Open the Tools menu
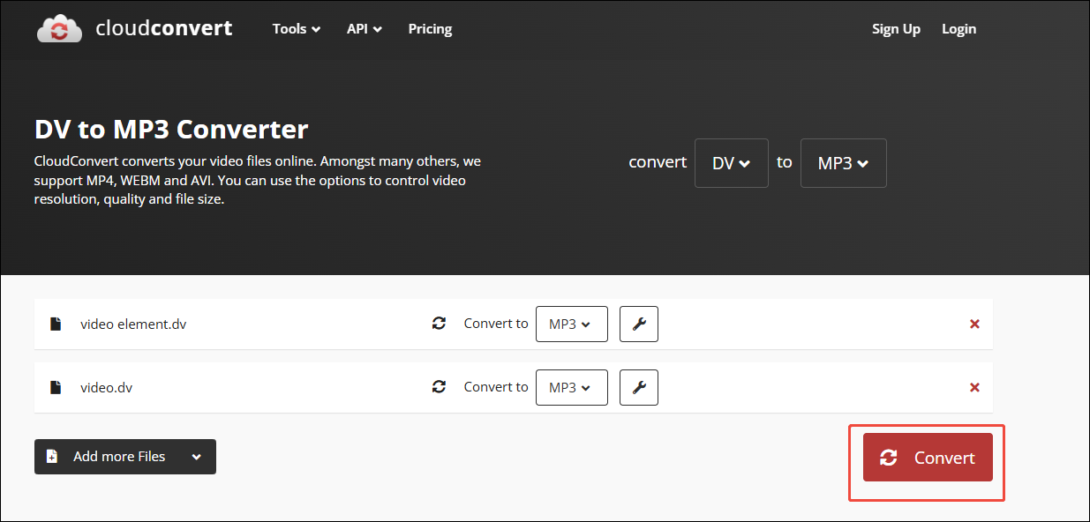This screenshot has width=1090, height=522. point(296,29)
